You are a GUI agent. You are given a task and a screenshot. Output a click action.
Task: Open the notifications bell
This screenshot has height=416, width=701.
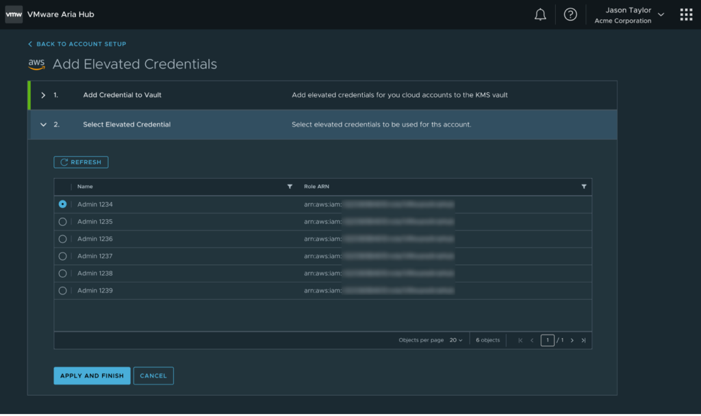tap(540, 14)
